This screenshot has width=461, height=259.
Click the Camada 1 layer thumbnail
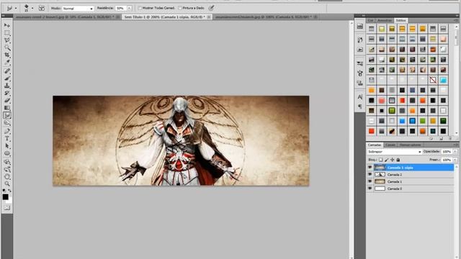[x=380, y=181]
